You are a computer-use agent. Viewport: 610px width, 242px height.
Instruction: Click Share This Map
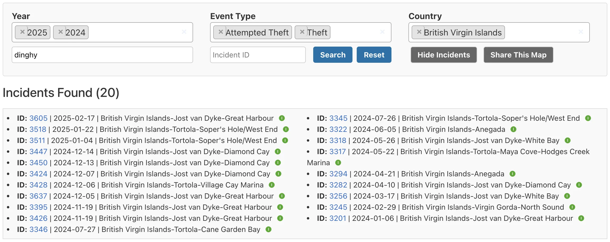[x=518, y=55]
